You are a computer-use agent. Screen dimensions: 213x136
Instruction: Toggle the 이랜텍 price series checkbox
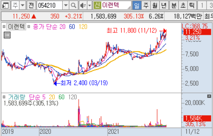click(x=4, y=26)
